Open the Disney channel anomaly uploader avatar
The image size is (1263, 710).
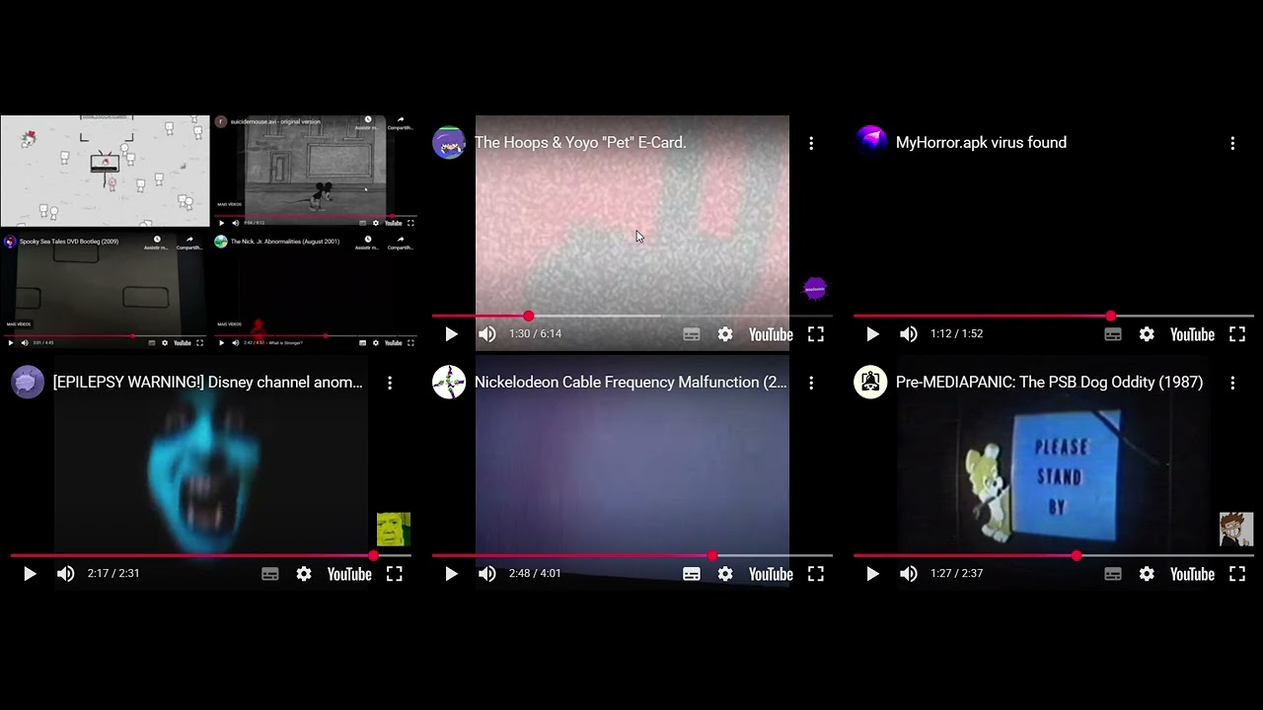[x=28, y=383]
